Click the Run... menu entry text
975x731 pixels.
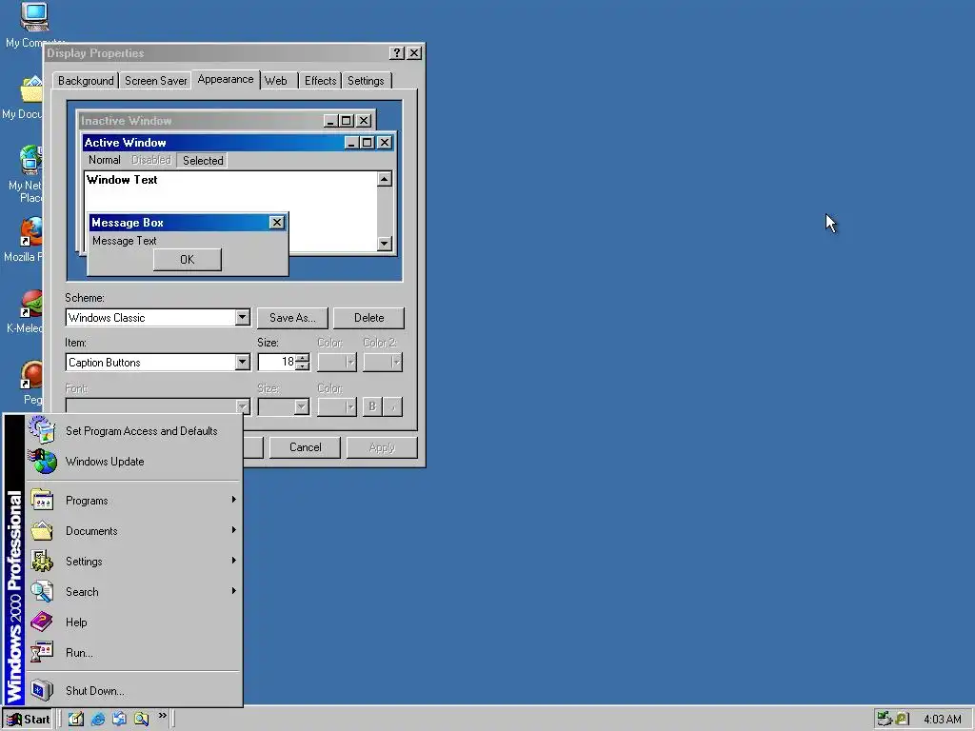[x=79, y=653]
